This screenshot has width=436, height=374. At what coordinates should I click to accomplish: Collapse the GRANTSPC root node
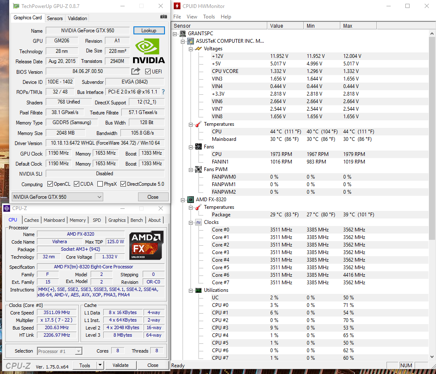pos(175,34)
